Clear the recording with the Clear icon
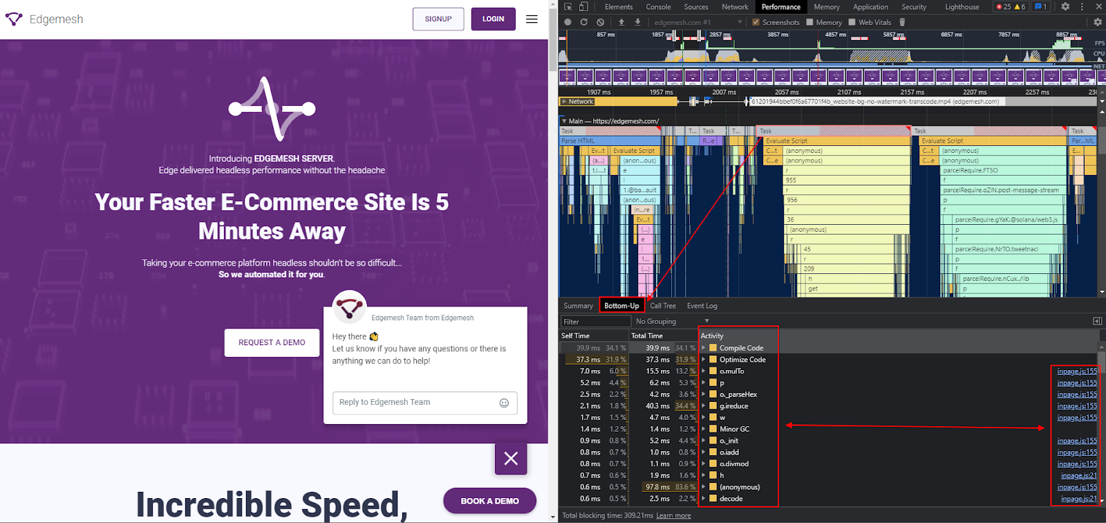Screen dimensions: 1106x523 pos(601,22)
